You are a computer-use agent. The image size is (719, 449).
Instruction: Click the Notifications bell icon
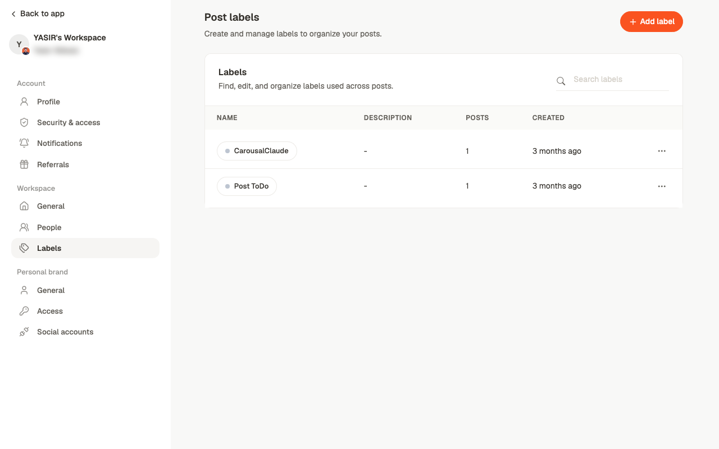[24, 143]
